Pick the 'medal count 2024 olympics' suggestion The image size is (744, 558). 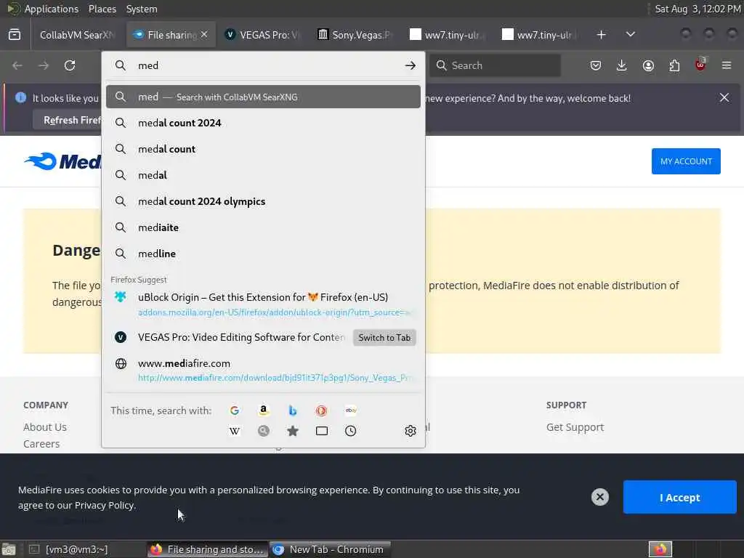[263, 201]
